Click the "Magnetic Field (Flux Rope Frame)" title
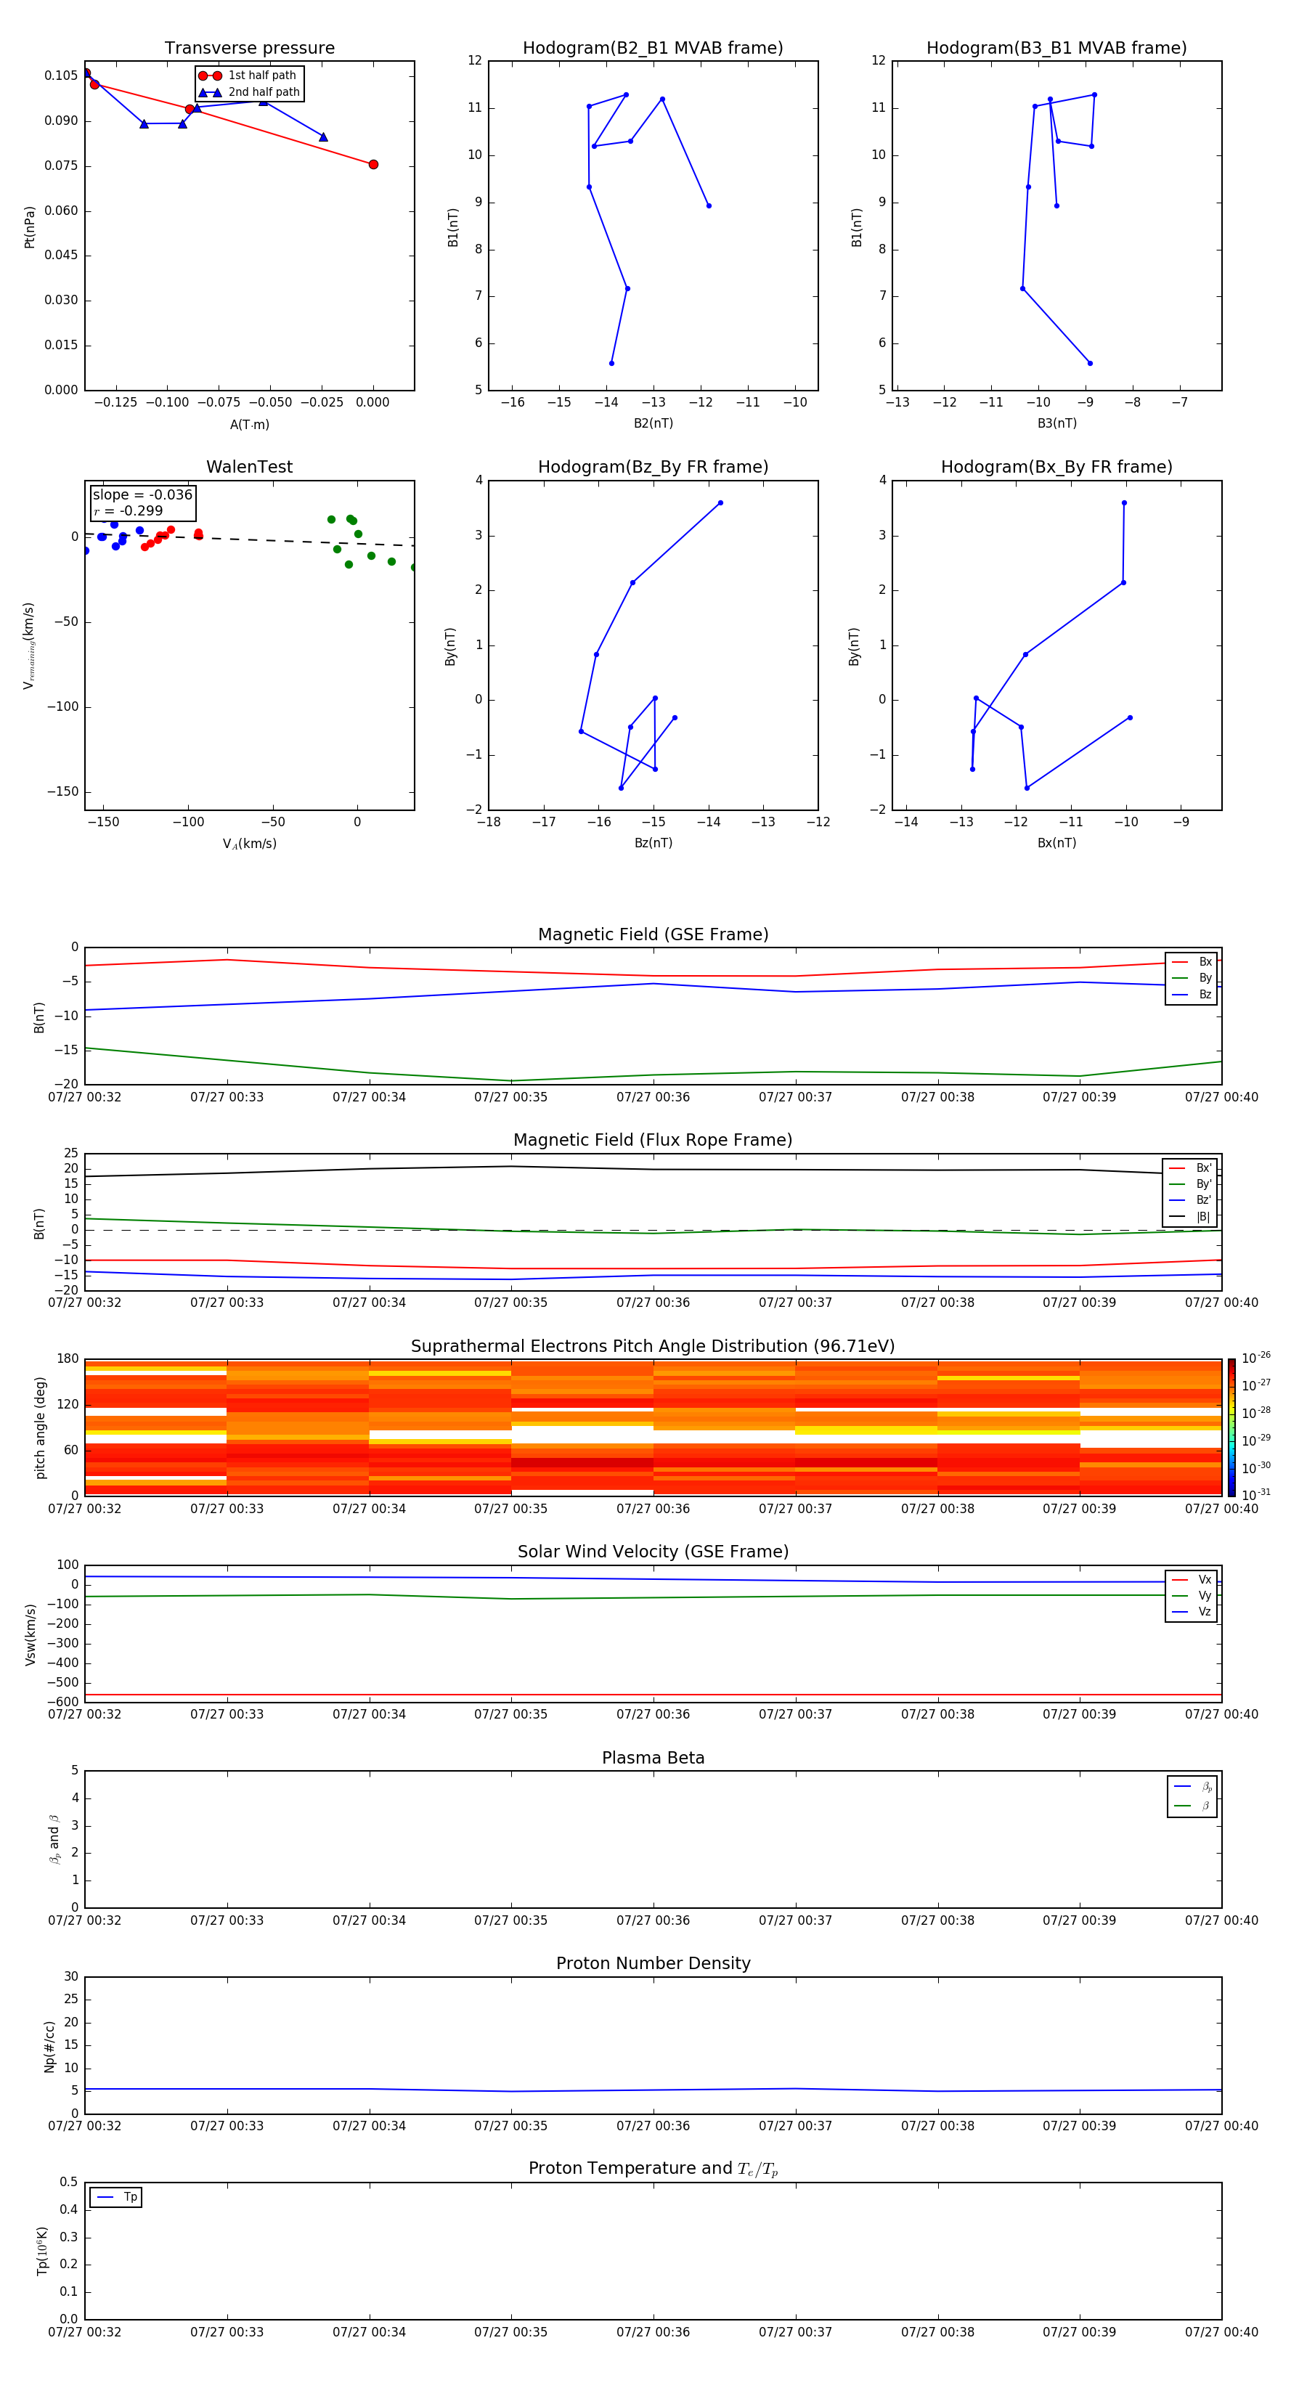The width and height of the screenshot is (1307, 2396). (653, 1141)
